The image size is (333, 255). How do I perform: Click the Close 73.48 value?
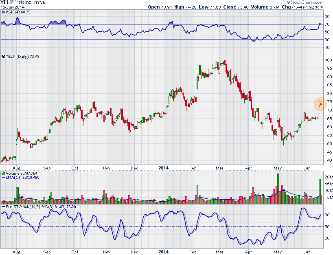236,7
